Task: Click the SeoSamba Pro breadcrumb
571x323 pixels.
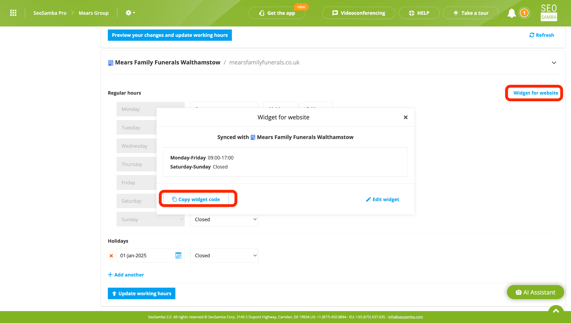Action: pyautogui.click(x=50, y=13)
